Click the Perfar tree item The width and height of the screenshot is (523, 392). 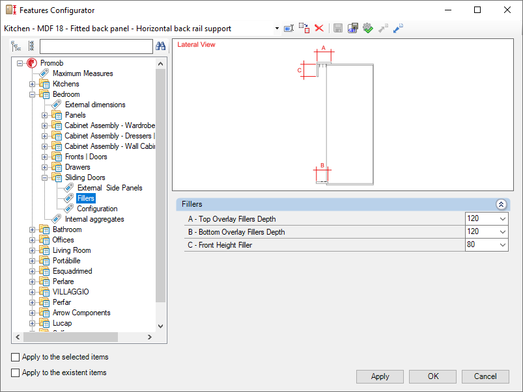[x=62, y=302]
